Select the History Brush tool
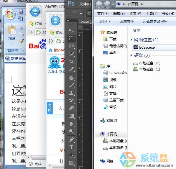176x169 pixels. click(x=71, y=101)
